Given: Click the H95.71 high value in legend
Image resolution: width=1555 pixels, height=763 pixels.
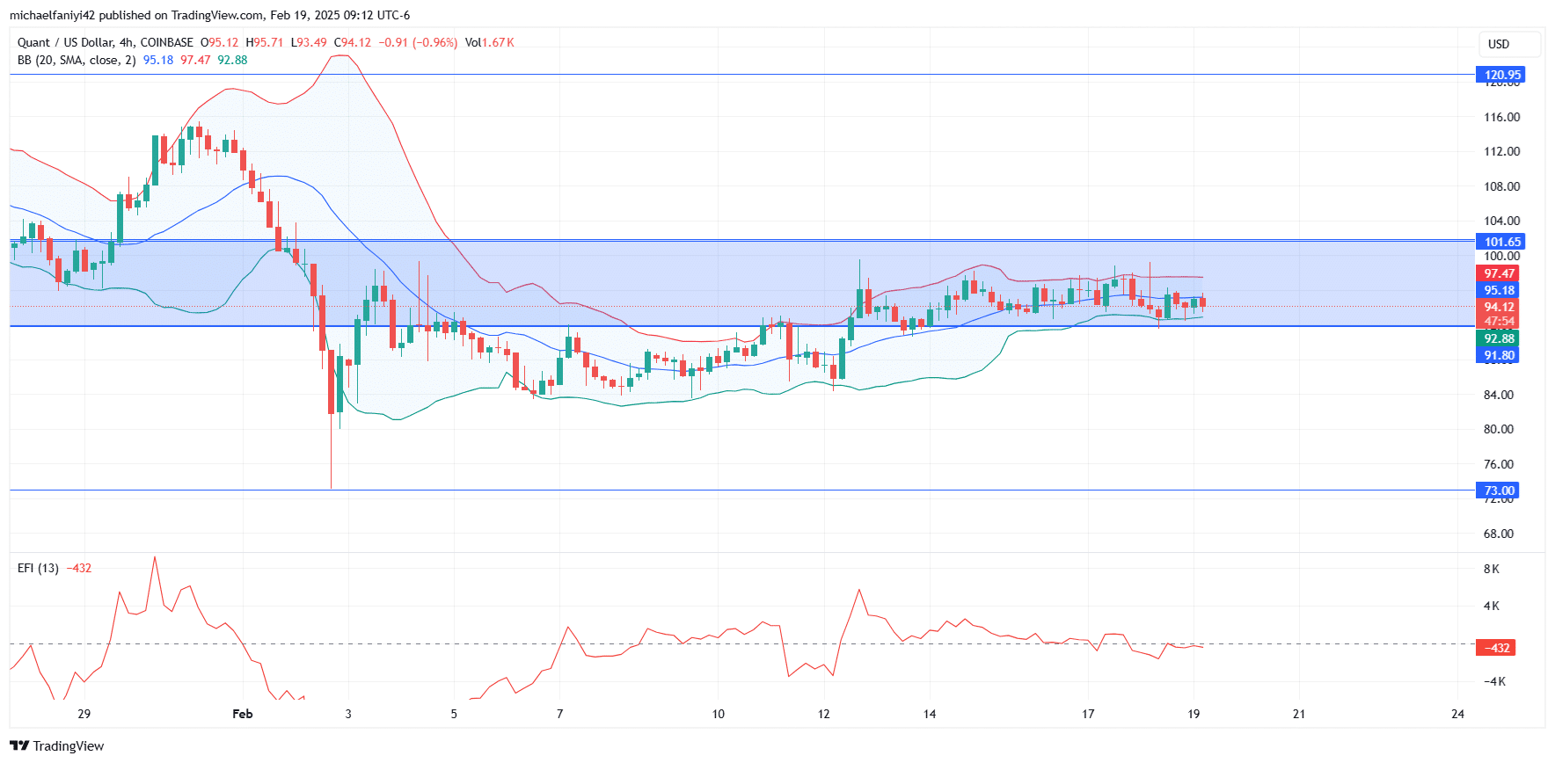Looking at the screenshot, I should 265,42.
